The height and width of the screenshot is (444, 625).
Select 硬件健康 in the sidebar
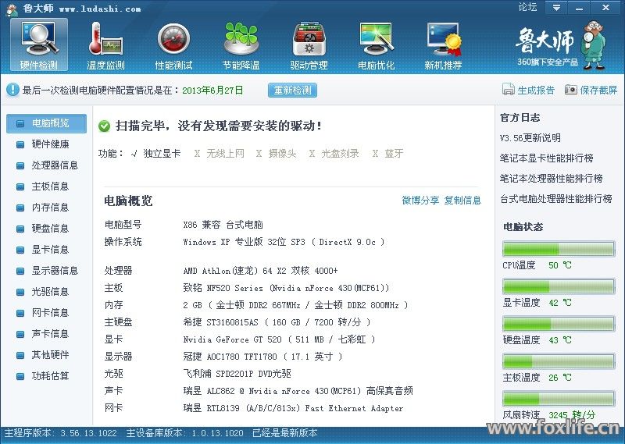(50, 144)
